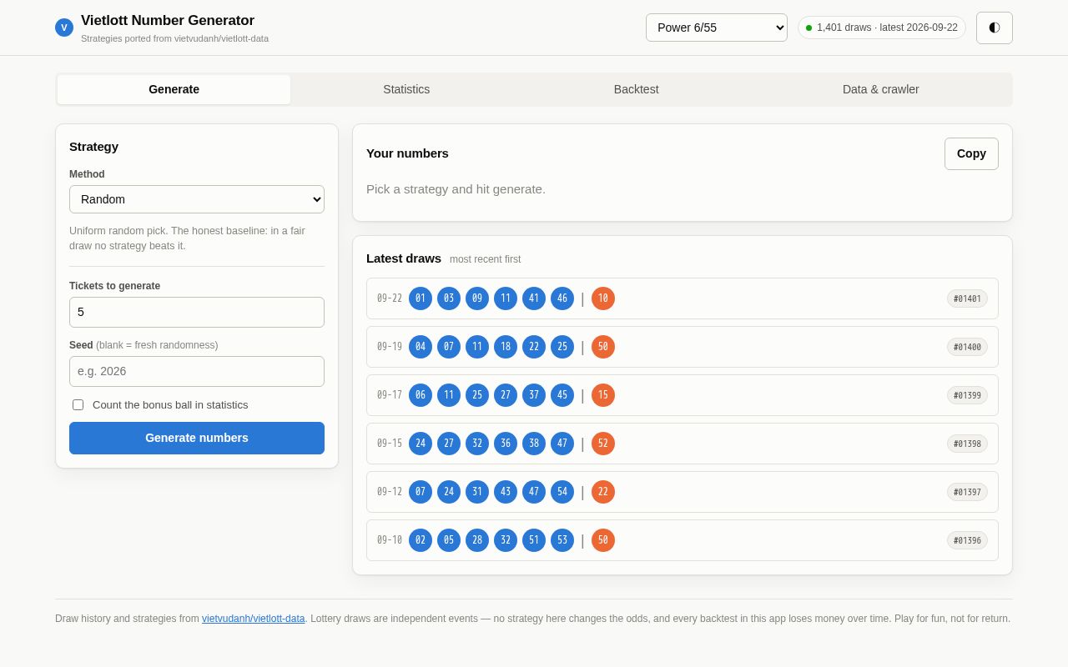The height and width of the screenshot is (667, 1068).
Task: Select draw ID badge #01399
Action: tap(967, 395)
